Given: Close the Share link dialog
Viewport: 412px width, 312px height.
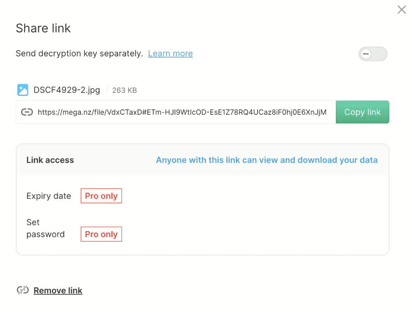Looking at the screenshot, I should pos(401,10).
